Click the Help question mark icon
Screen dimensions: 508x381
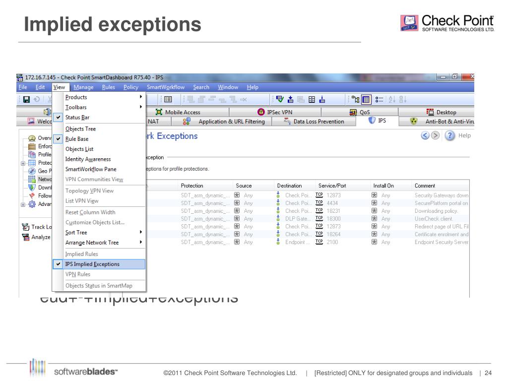pyautogui.click(x=449, y=135)
